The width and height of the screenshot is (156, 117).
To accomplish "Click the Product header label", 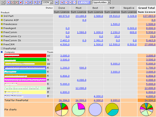I will coord(5,12).
